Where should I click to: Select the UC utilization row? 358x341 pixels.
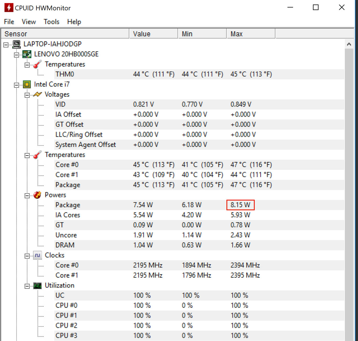click(x=199, y=296)
